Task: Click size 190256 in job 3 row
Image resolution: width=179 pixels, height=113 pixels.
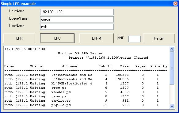Action: coord(122,75)
